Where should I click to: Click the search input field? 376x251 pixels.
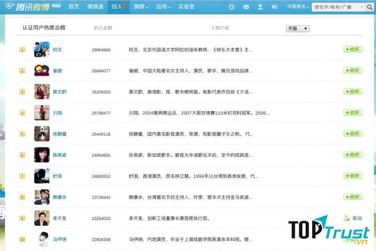[x=336, y=7]
